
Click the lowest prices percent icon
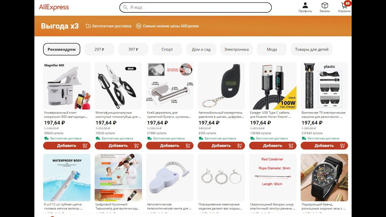(138, 26)
